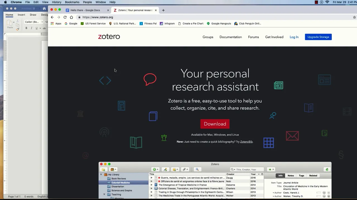Open the Apps bookmarks shortcut

click(x=56, y=24)
